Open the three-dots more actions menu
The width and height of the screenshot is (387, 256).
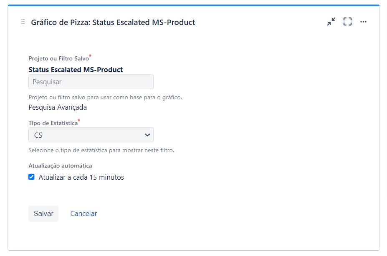[363, 22]
